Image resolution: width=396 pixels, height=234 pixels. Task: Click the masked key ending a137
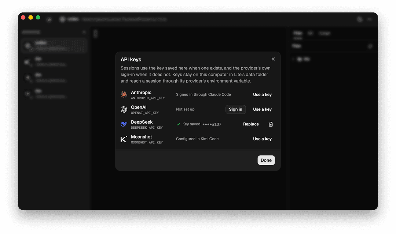pos(212,124)
